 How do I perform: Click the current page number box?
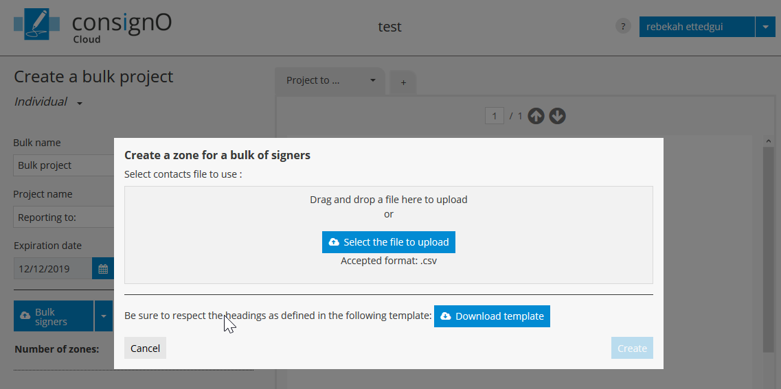point(494,116)
